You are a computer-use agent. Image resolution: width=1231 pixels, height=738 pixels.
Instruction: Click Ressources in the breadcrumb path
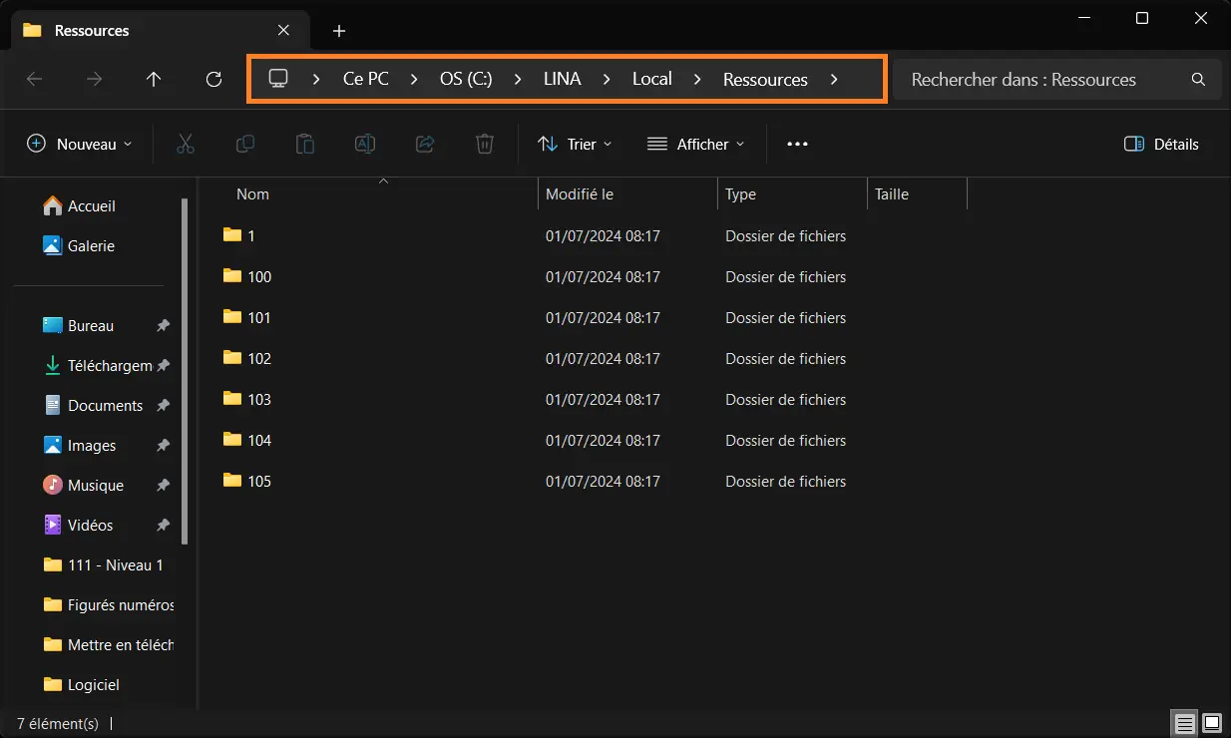tap(765, 79)
